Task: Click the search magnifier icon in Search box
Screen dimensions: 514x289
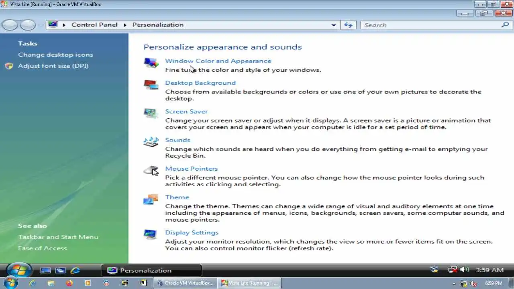Action: point(505,25)
